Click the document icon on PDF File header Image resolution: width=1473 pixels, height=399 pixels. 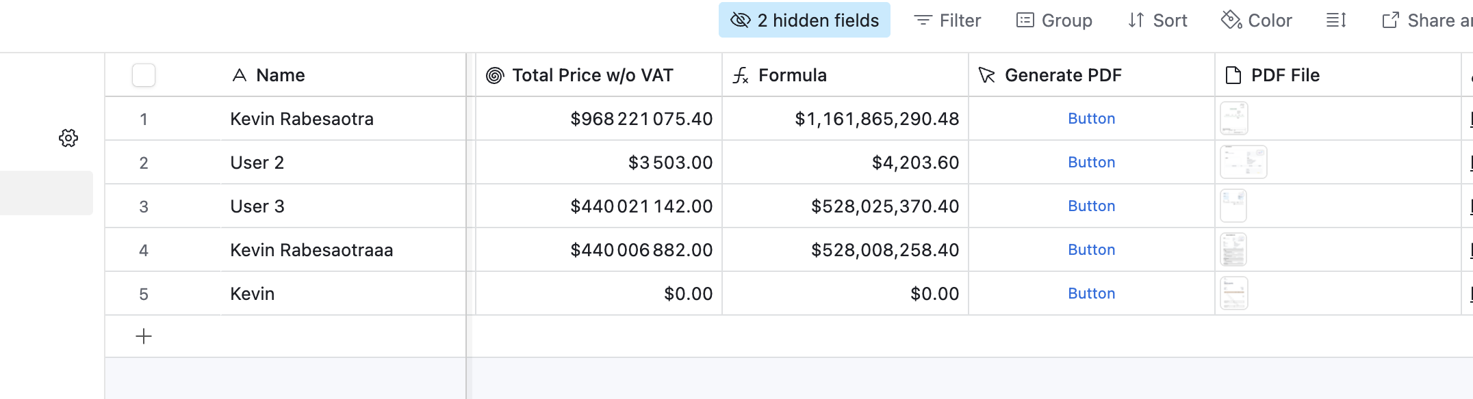1233,75
